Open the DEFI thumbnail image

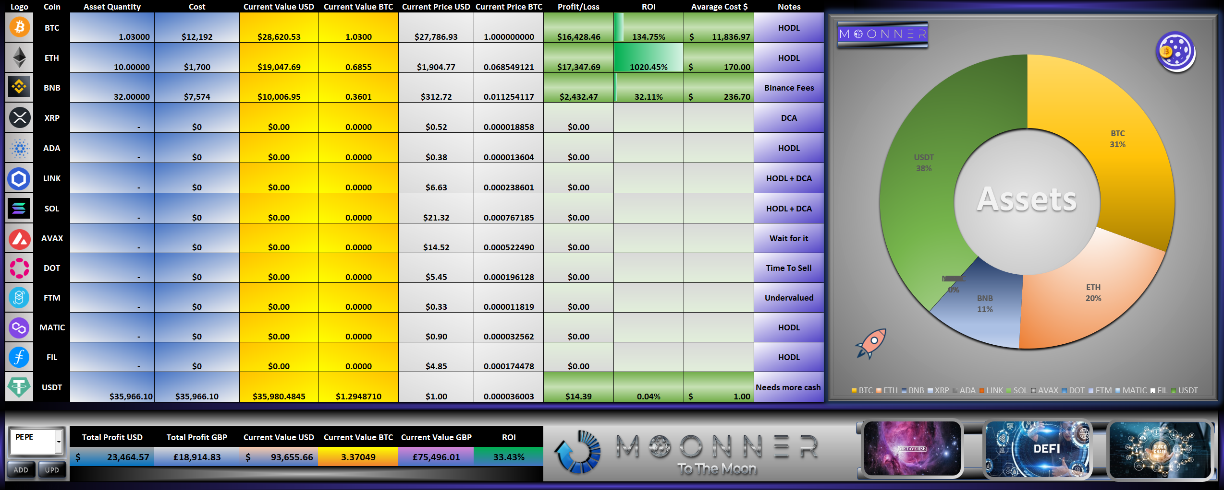pyautogui.click(x=1038, y=449)
